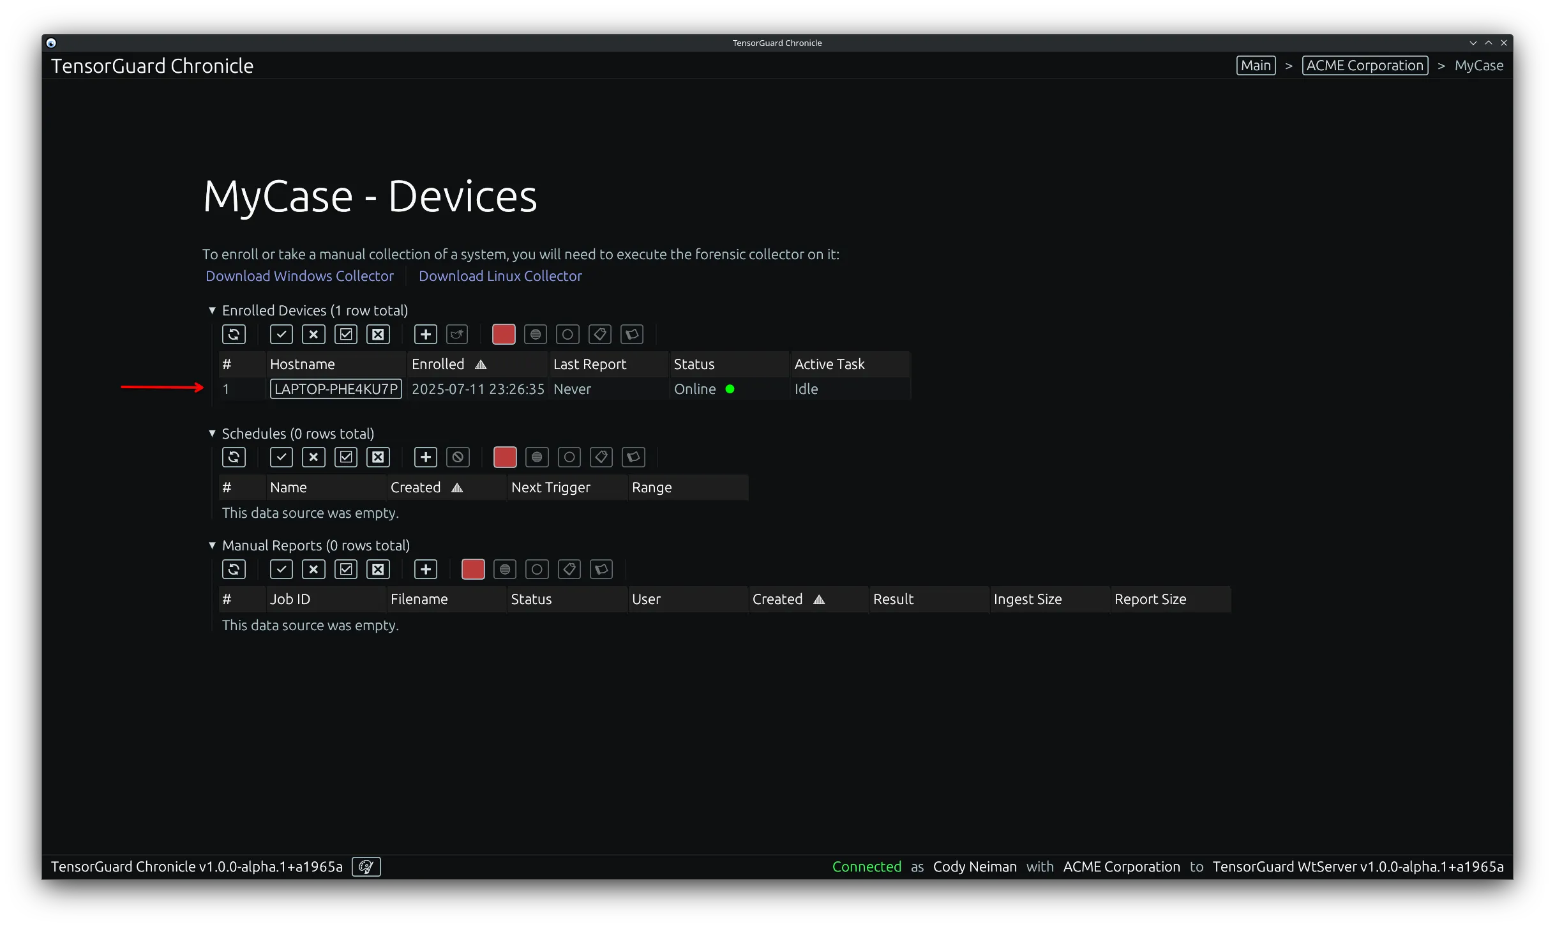1555x929 pixels.
Task: Collapse the Schedules section
Action: pos(212,434)
